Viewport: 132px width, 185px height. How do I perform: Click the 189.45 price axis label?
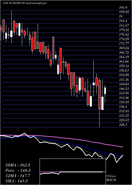click(124, 12)
